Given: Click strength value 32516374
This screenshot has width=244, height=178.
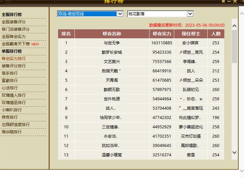Looking at the screenshot, I should [x=162, y=155].
